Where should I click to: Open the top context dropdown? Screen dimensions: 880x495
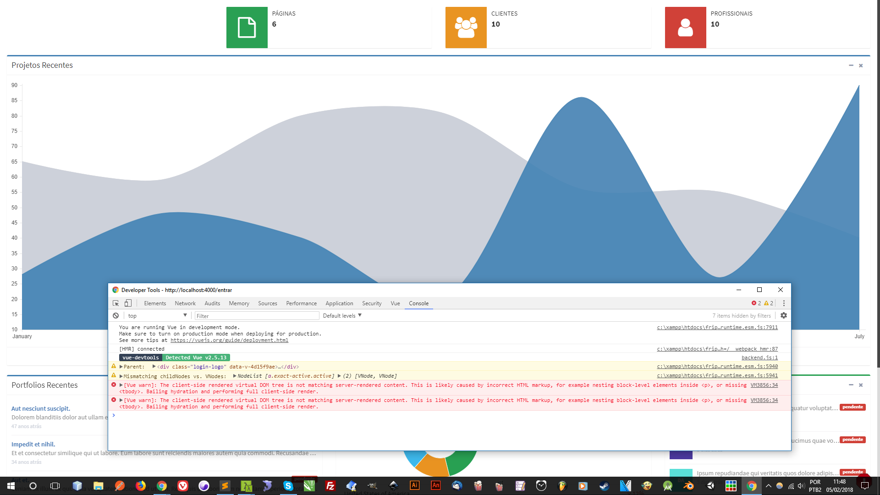click(x=157, y=316)
